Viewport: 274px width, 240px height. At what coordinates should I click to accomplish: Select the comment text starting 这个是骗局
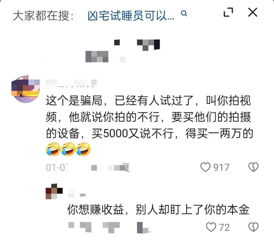(x=149, y=117)
